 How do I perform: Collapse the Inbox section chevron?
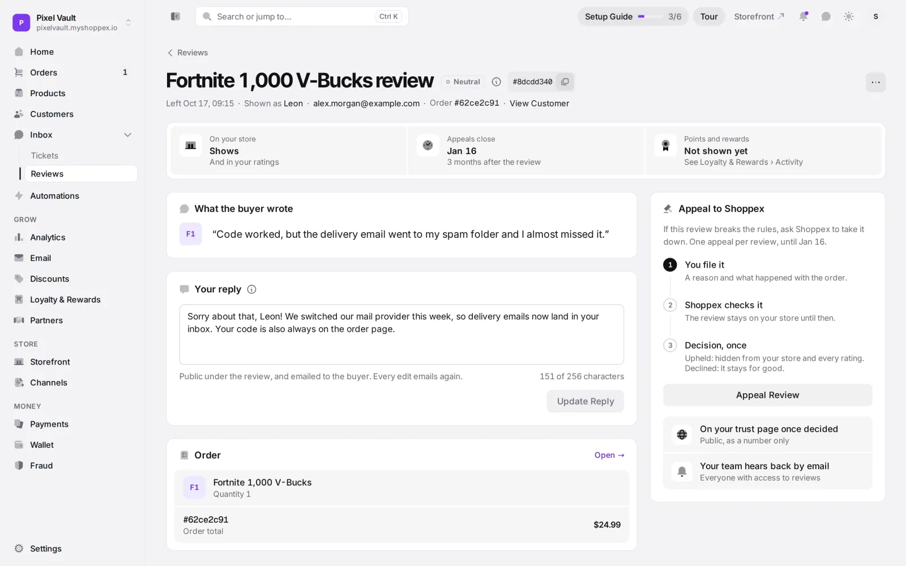click(128, 135)
